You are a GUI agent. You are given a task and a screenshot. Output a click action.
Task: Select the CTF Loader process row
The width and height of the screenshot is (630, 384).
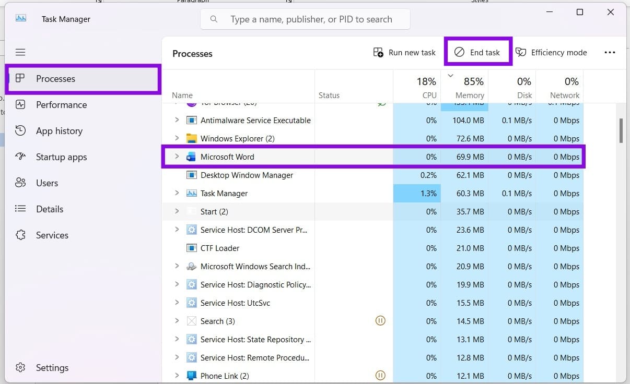tap(373, 248)
